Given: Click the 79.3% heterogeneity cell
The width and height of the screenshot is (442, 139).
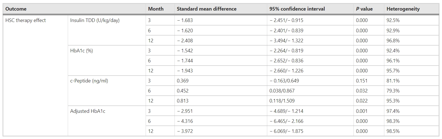Looking at the screenshot, I should [393, 91].
